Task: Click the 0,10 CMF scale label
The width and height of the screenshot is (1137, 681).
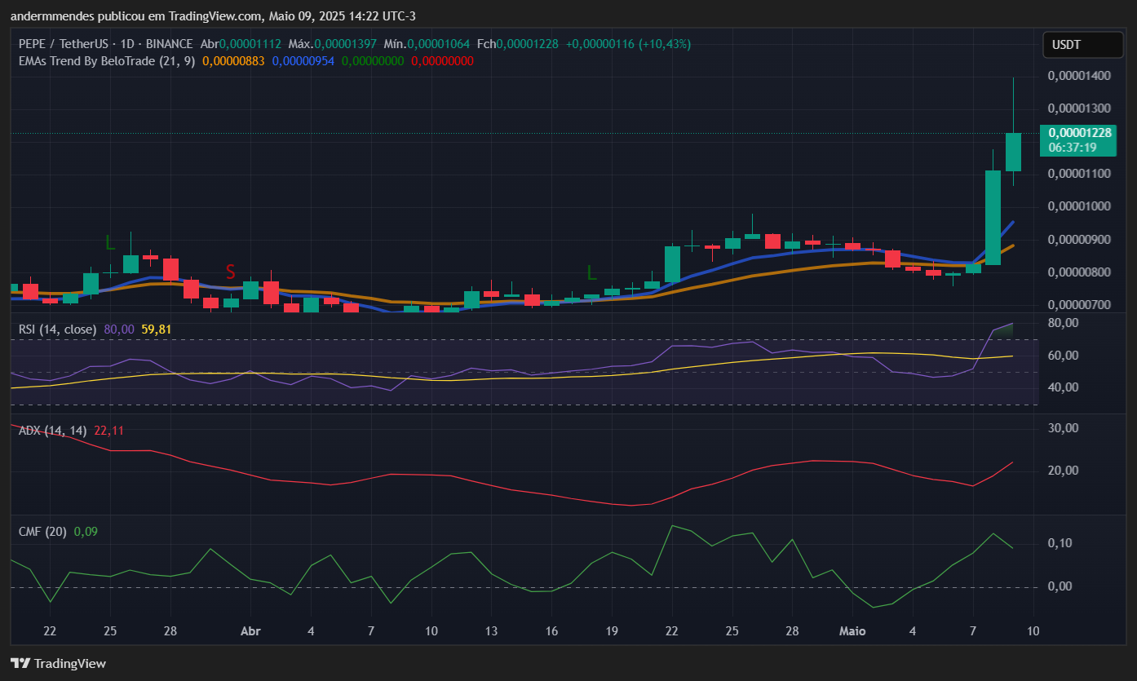Action: coord(1060,543)
